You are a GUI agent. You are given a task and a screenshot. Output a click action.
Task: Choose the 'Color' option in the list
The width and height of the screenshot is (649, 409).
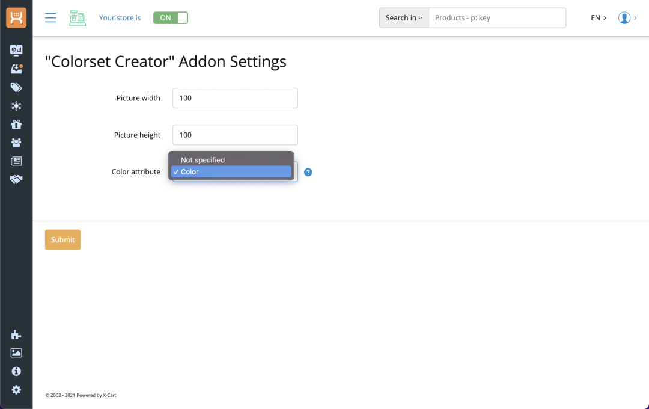[231, 172]
